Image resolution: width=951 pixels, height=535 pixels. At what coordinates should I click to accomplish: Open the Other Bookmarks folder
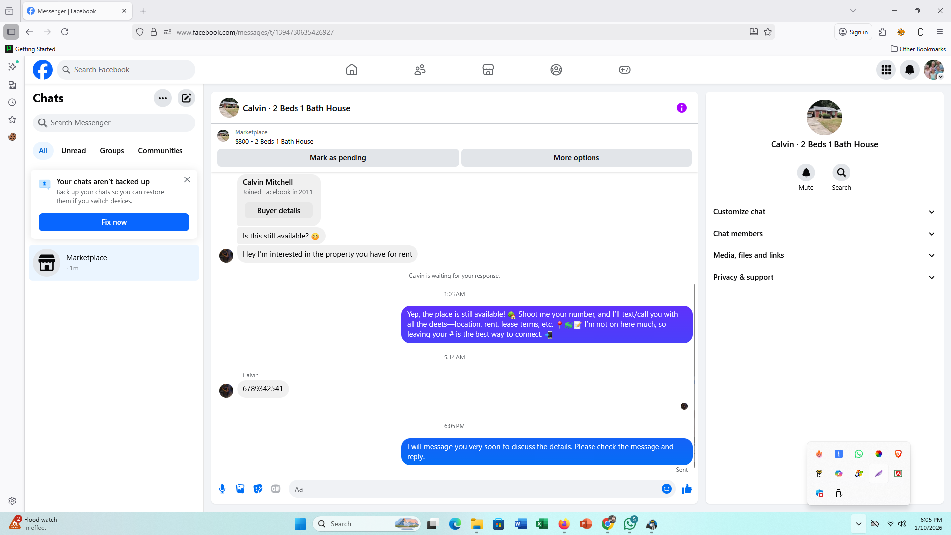[918, 49]
